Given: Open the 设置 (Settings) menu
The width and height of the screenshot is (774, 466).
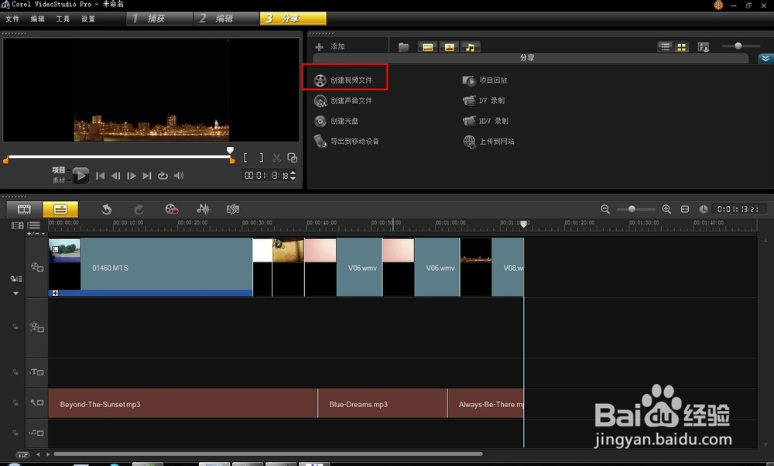Looking at the screenshot, I should click(88, 19).
